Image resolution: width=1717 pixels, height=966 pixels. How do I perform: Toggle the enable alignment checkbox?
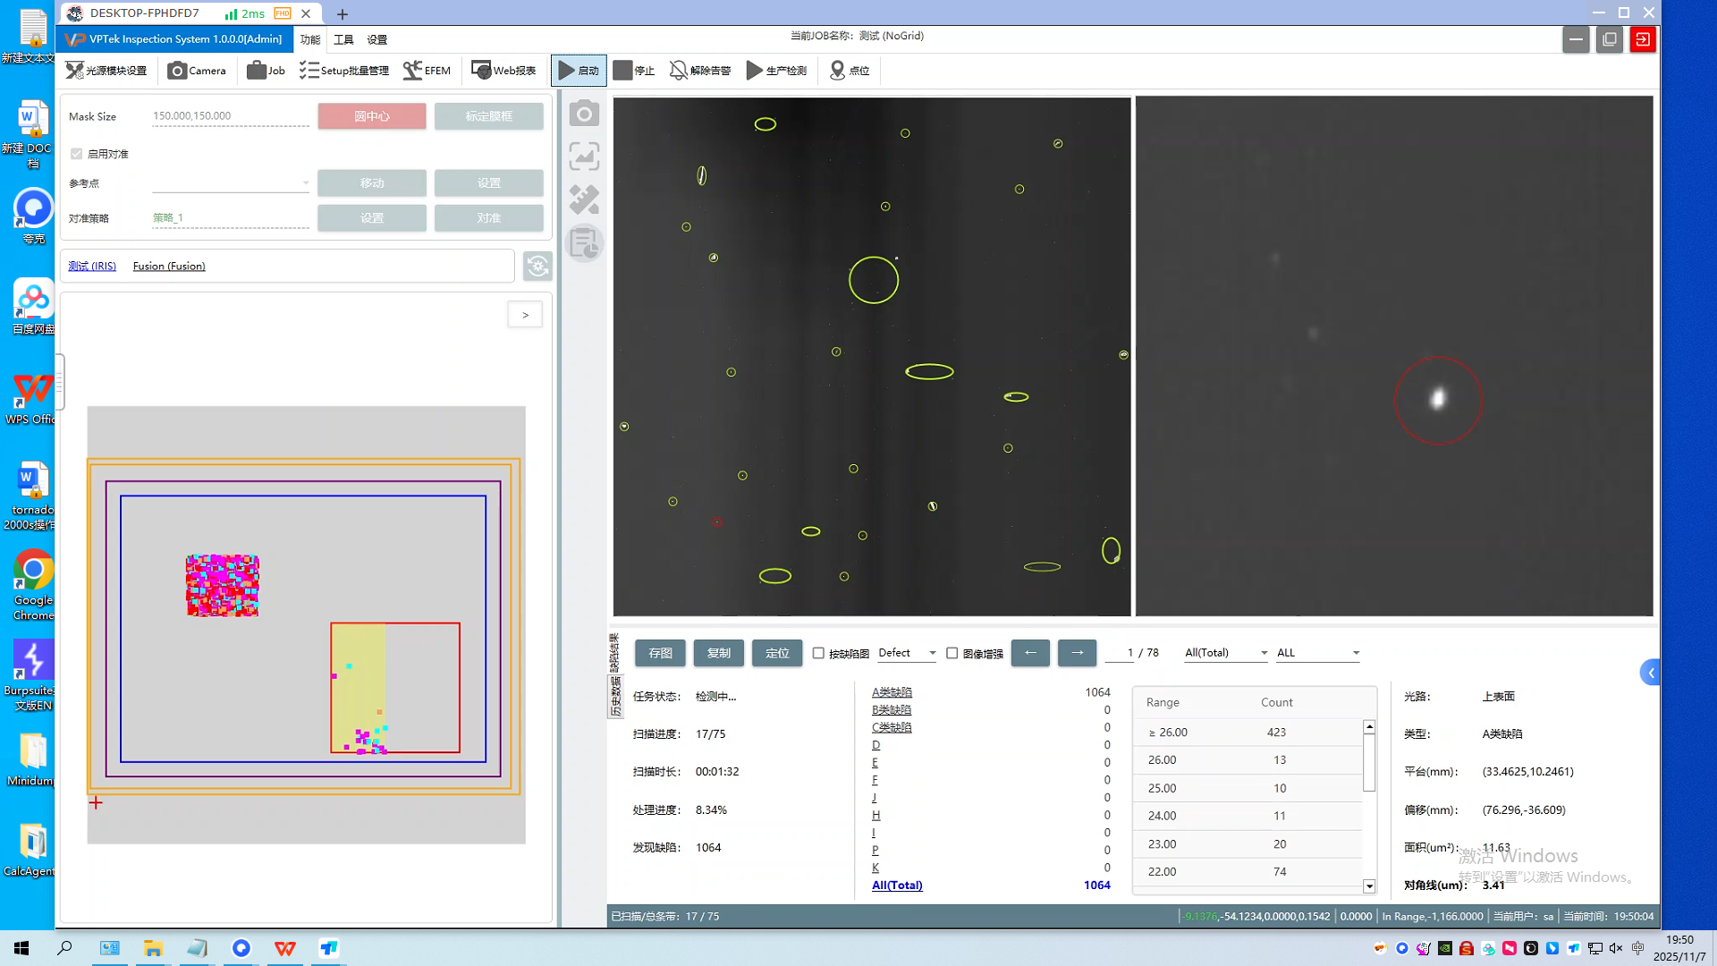click(x=77, y=154)
